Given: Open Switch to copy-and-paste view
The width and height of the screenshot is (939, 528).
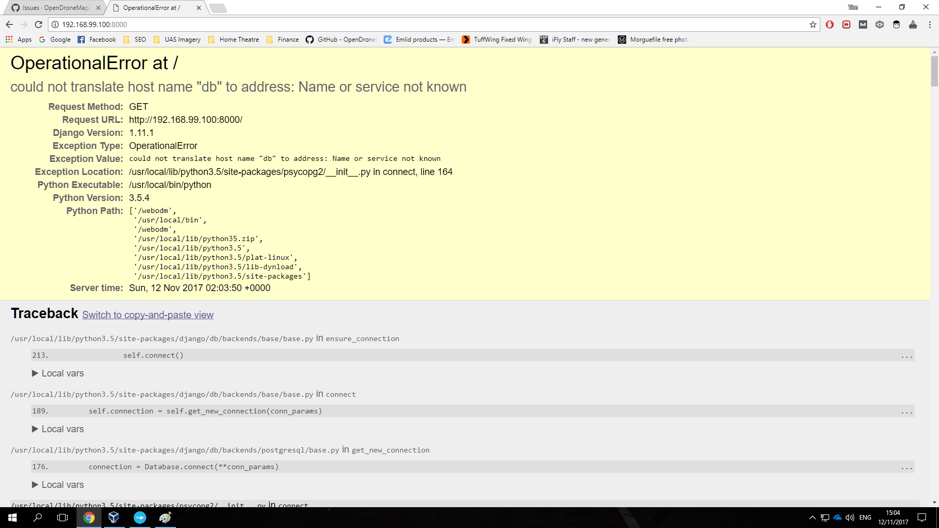Looking at the screenshot, I should (148, 315).
